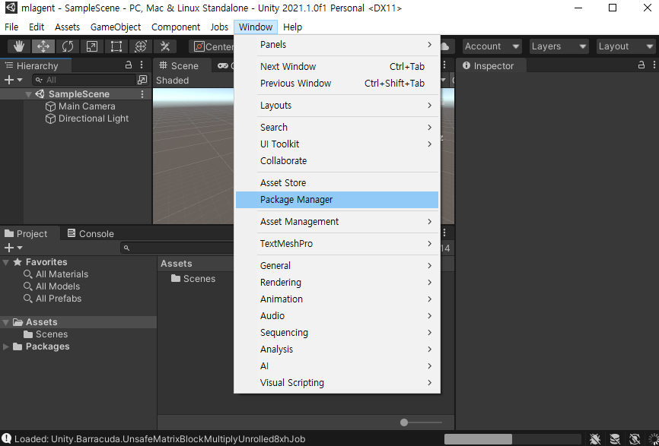The width and height of the screenshot is (659, 446).
Task: Lock the Inspector panel
Action: pos(641,65)
